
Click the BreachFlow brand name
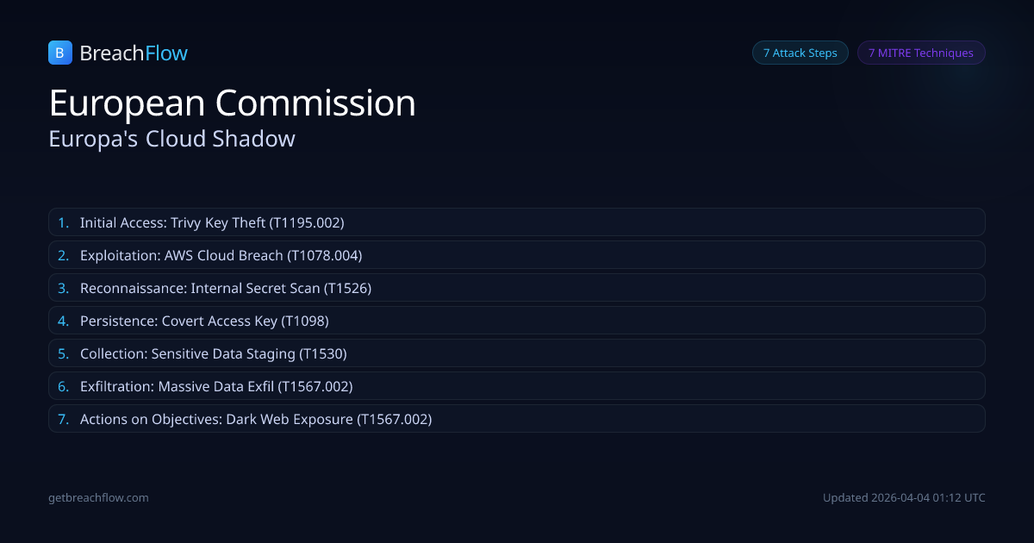coord(134,53)
